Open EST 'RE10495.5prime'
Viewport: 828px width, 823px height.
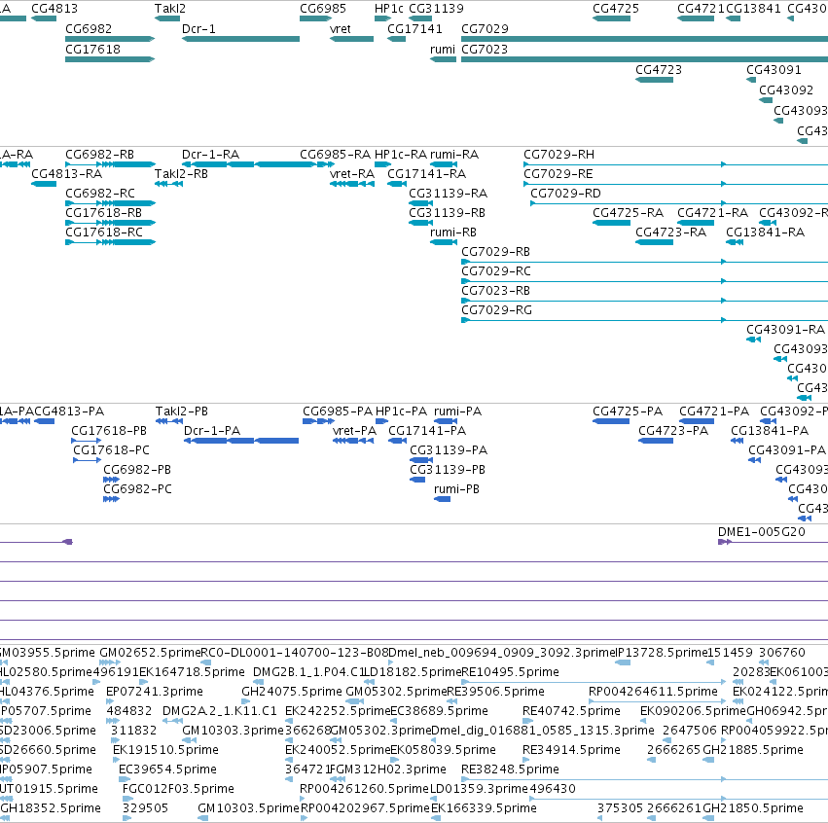[510, 672]
